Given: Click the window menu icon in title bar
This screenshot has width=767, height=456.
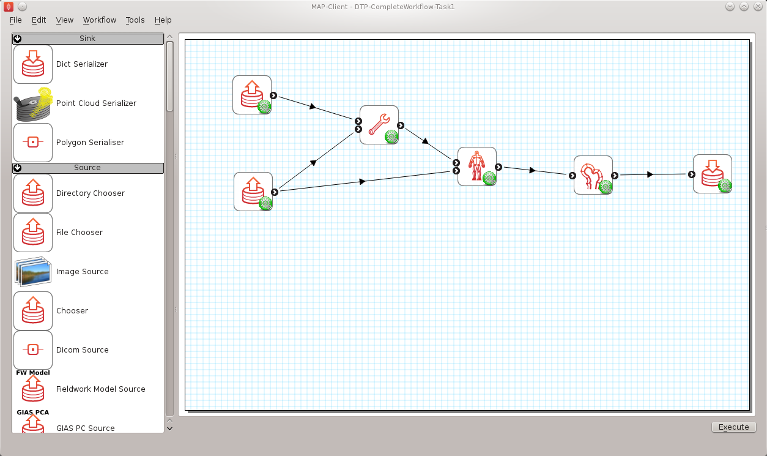Looking at the screenshot, I should [x=9, y=7].
